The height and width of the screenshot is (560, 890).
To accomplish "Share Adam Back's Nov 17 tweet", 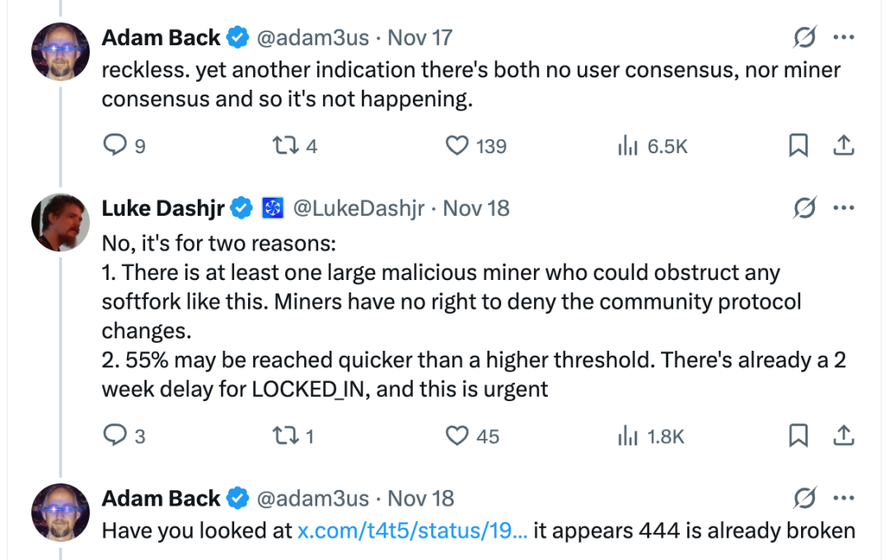I will coord(843,146).
